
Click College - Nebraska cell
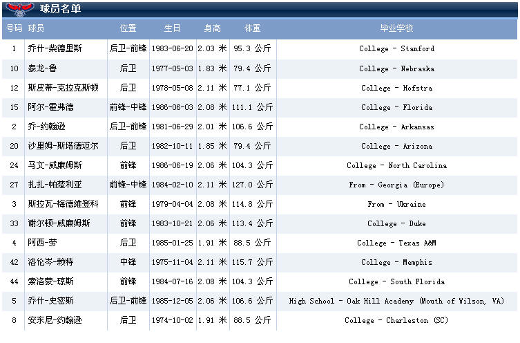(396, 68)
